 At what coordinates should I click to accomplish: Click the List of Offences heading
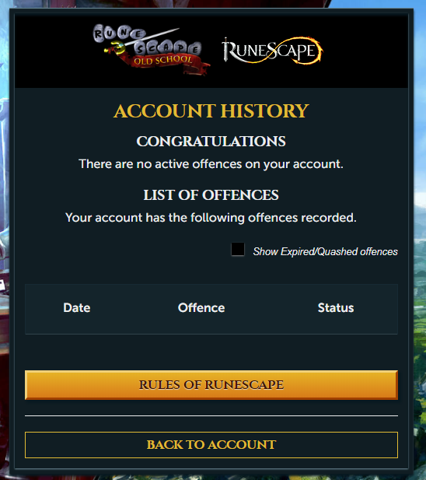pos(211,195)
